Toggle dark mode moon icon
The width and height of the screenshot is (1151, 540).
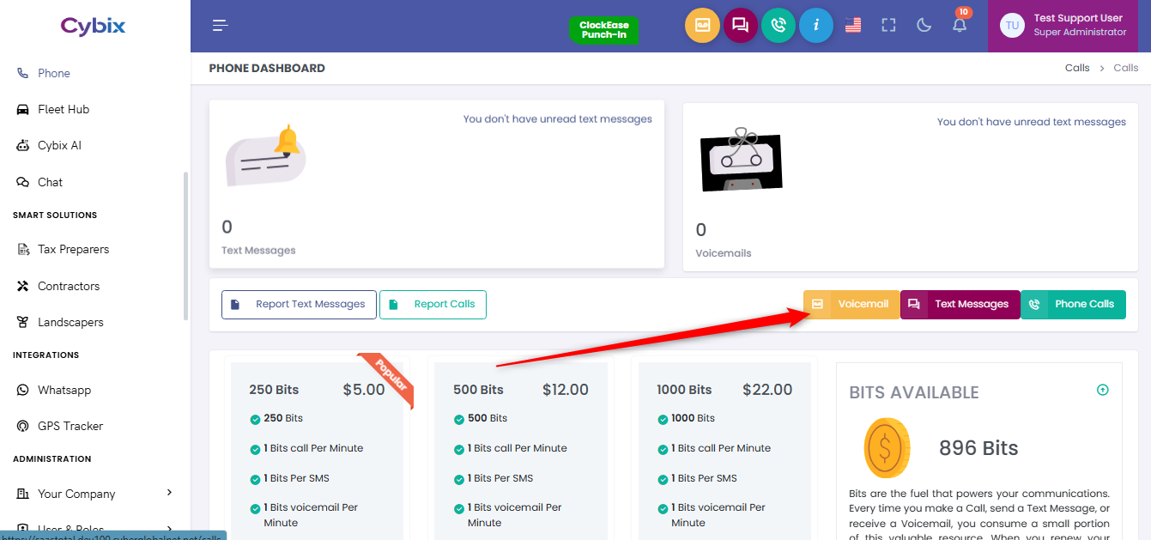point(924,26)
